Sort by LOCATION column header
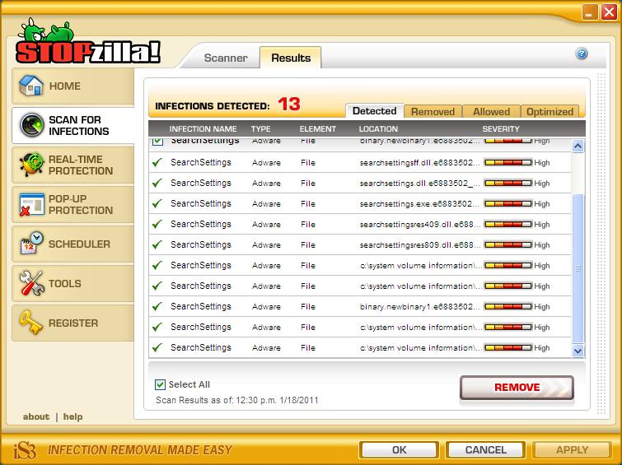This screenshot has width=622, height=465. click(x=378, y=129)
